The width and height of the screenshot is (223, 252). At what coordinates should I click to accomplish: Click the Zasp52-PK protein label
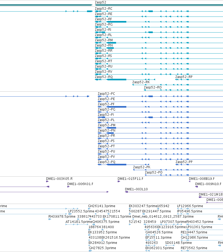coord(142,167)
